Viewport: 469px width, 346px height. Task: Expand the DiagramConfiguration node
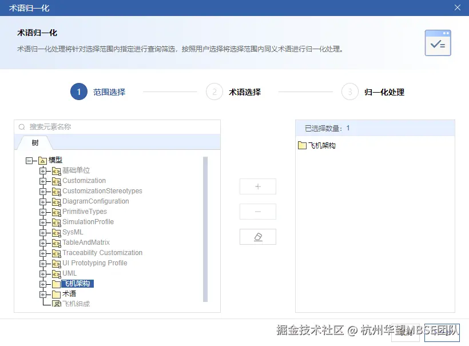(43, 202)
